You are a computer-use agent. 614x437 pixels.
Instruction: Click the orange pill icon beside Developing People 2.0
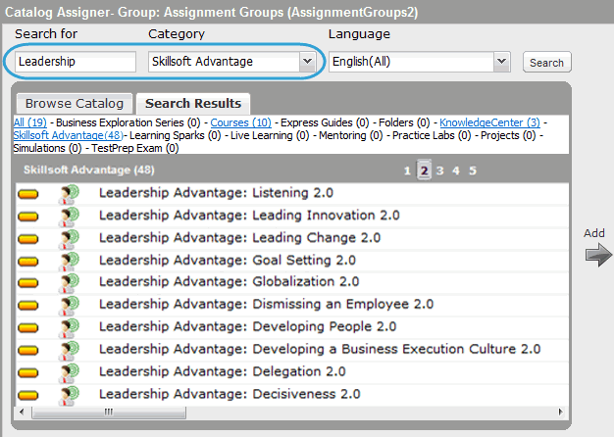(27, 327)
